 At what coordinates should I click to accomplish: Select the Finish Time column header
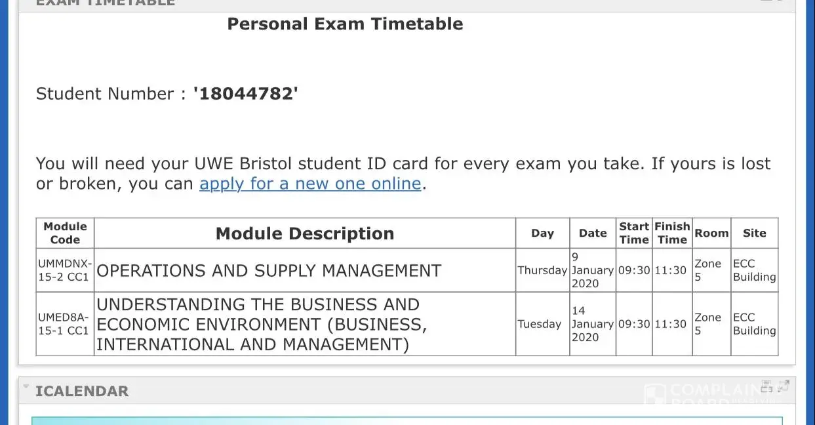(672, 233)
